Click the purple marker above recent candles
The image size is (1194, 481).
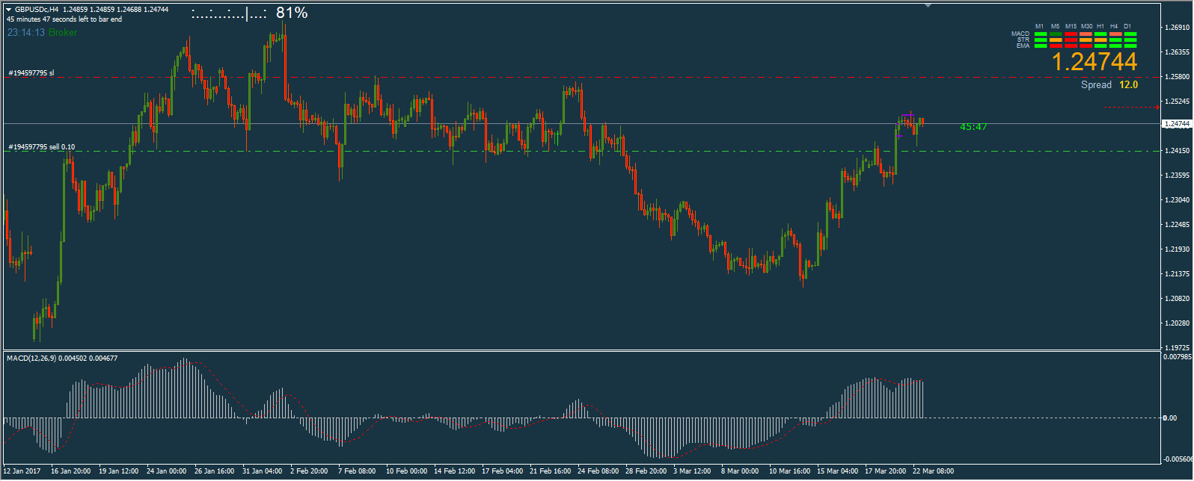click(x=906, y=115)
